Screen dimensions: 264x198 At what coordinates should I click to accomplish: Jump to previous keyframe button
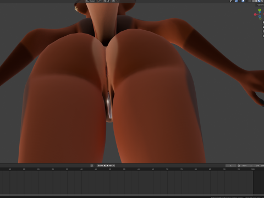(102, 166)
